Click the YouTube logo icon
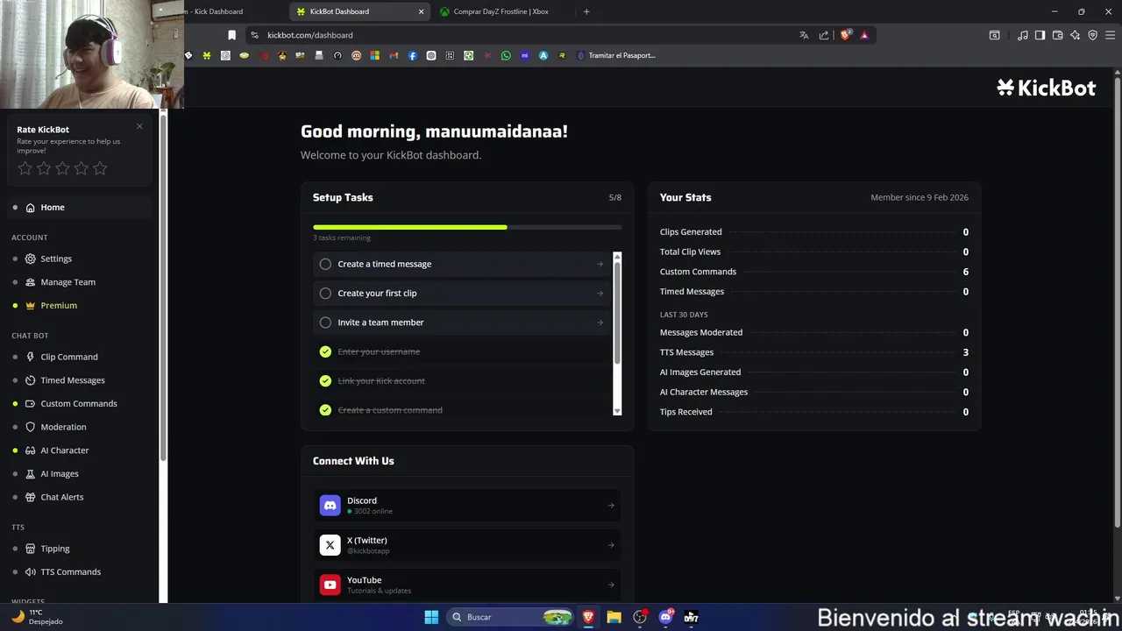This screenshot has width=1122, height=631. [x=330, y=585]
